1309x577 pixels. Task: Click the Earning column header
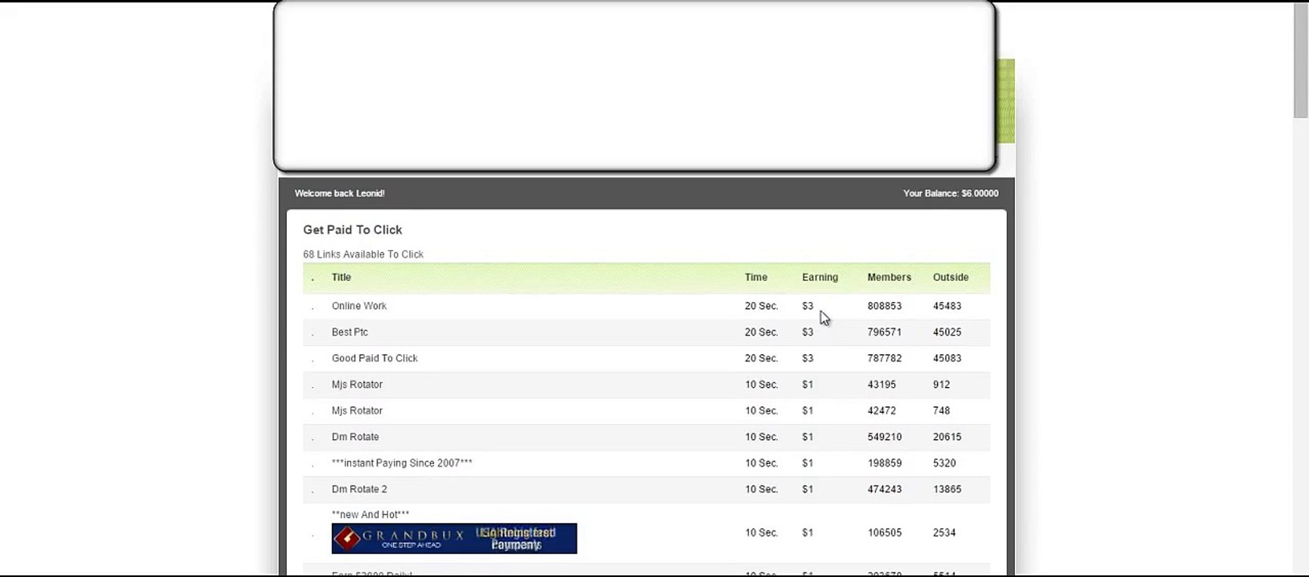click(x=820, y=277)
